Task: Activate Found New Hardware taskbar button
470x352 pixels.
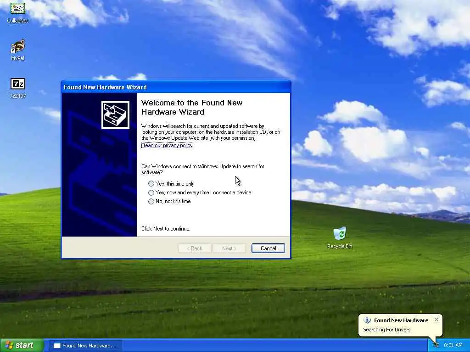Action: tap(85, 346)
